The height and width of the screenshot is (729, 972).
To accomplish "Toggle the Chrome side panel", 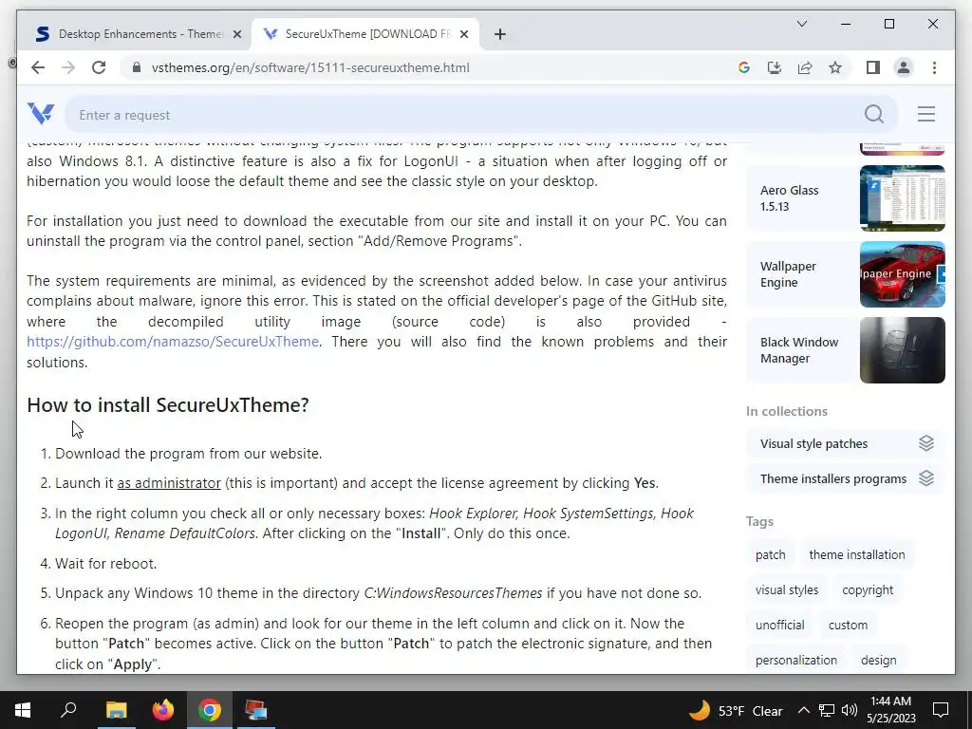I will click(873, 67).
